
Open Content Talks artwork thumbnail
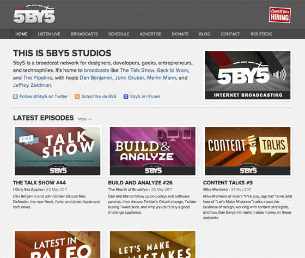pyautogui.click(x=248, y=151)
